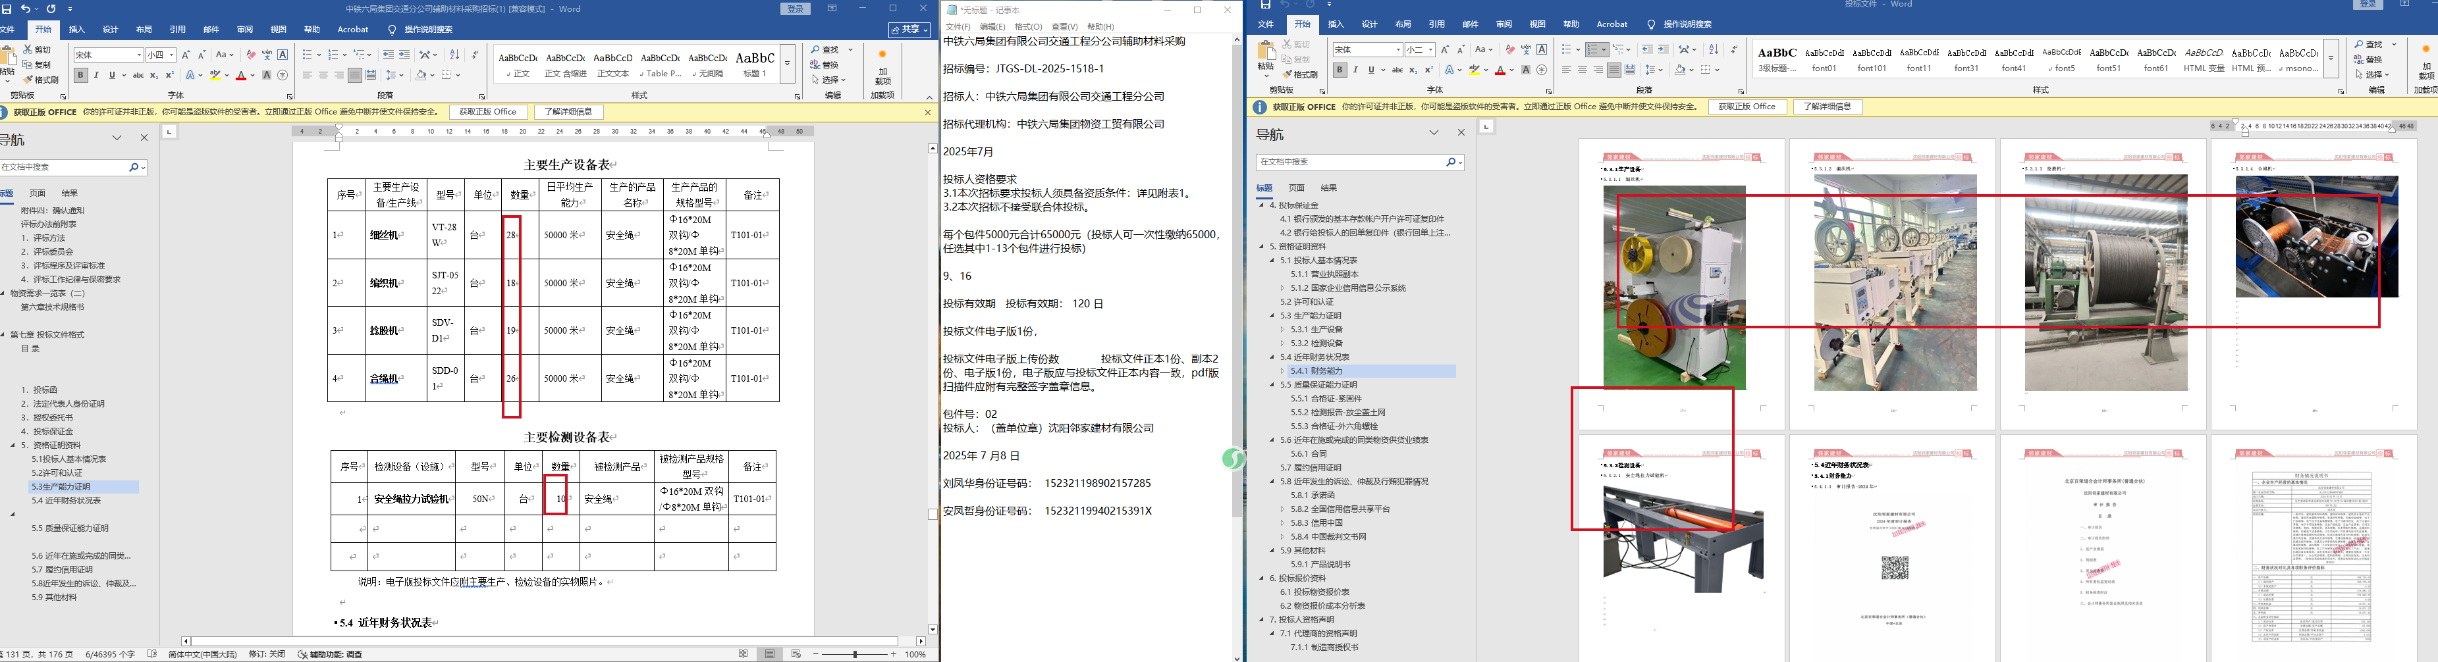Click '获取正版 Office' button in the right Word window

point(1747,107)
